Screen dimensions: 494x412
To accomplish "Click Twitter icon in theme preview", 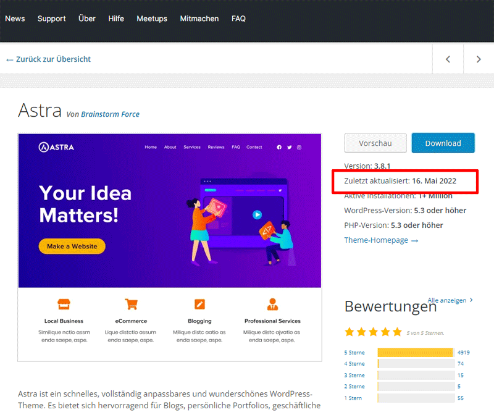I will tap(289, 147).
